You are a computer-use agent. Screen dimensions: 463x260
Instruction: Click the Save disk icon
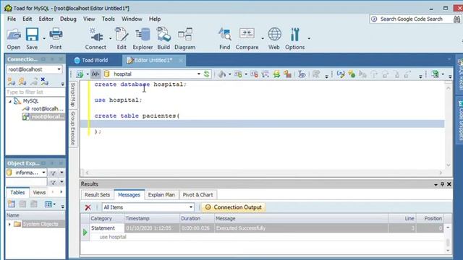click(32, 35)
